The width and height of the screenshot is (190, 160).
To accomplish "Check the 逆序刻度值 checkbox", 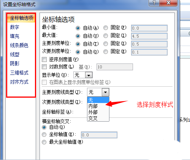I will 44,59.
